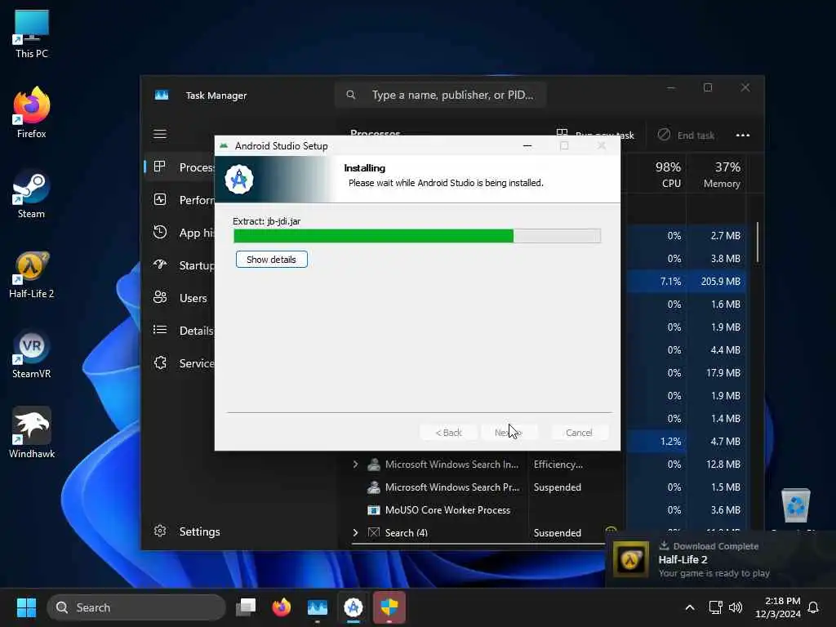Click the Android Studio logo in the installer header
This screenshot has height=627, width=836.
point(239,179)
